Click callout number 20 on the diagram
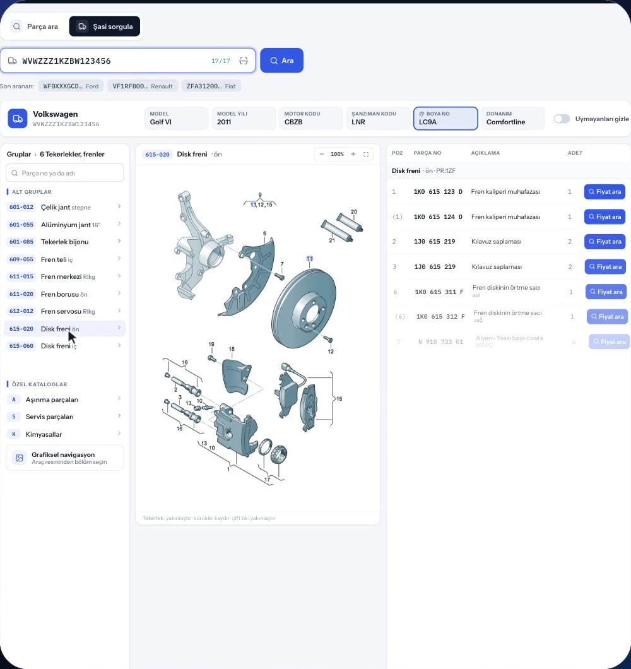 (x=354, y=211)
